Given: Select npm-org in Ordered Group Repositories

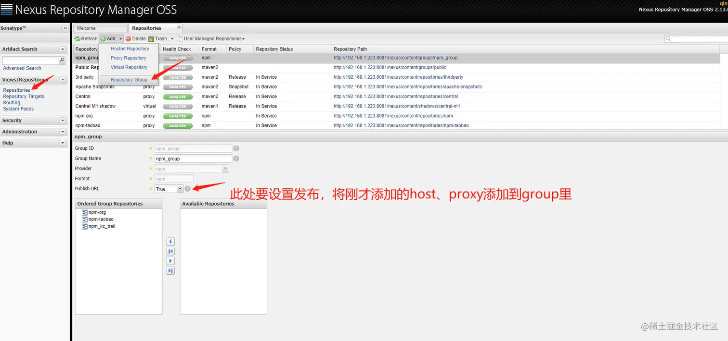Looking at the screenshot, I should (97, 212).
